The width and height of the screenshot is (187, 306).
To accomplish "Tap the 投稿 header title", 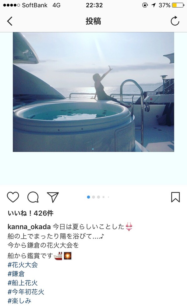I will click(x=93, y=21).
